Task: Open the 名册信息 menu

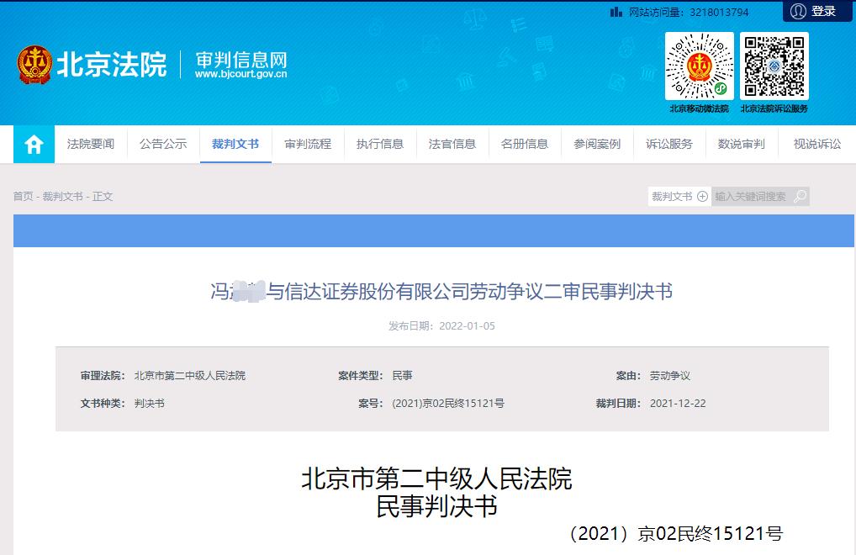Action: pos(525,144)
